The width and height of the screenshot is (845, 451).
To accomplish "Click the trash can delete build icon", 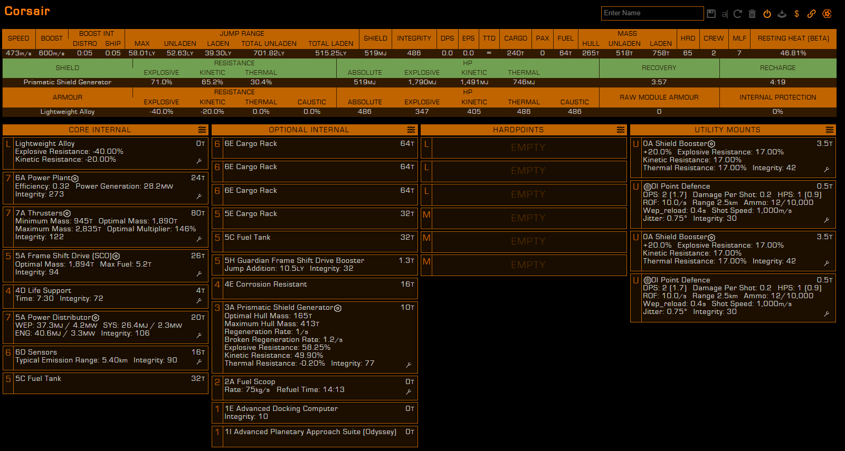I will pos(752,14).
